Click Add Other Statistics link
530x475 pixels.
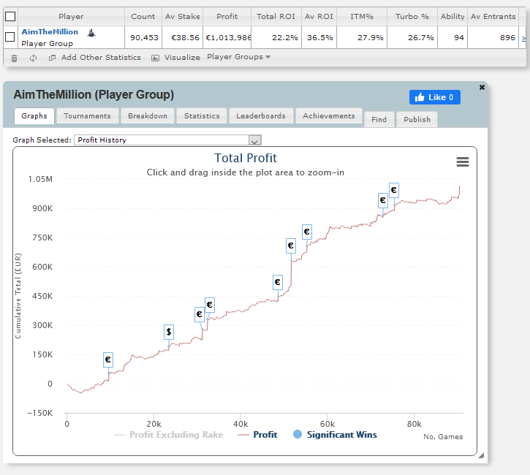[101, 58]
